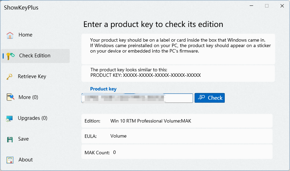
Task: Select the Save sidebar label
Action: (x=23, y=139)
